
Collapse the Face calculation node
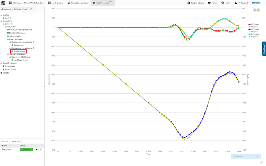tap(8, 40)
